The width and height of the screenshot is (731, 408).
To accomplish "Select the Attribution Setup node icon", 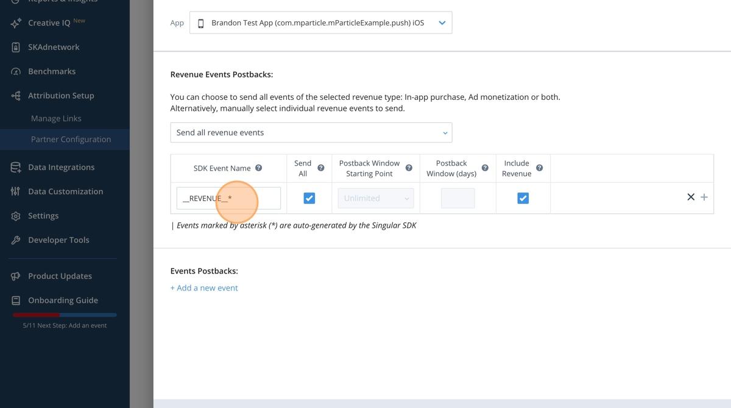I will [17, 96].
